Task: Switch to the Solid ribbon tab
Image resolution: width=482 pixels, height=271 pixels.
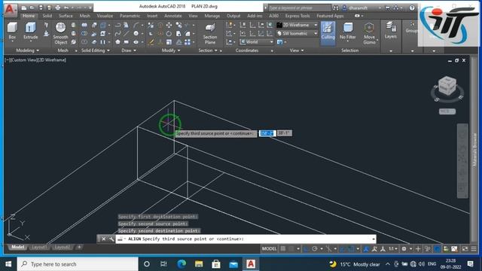Action: (x=47, y=16)
